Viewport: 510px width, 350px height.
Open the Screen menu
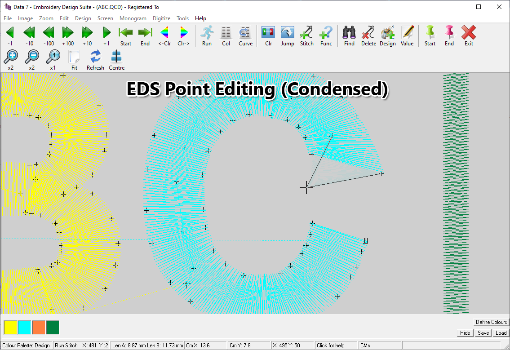point(106,18)
